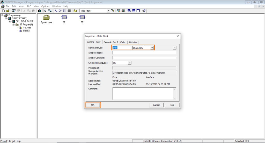Select CPU 315-2 PN/DP in tree

[x=25, y=21]
